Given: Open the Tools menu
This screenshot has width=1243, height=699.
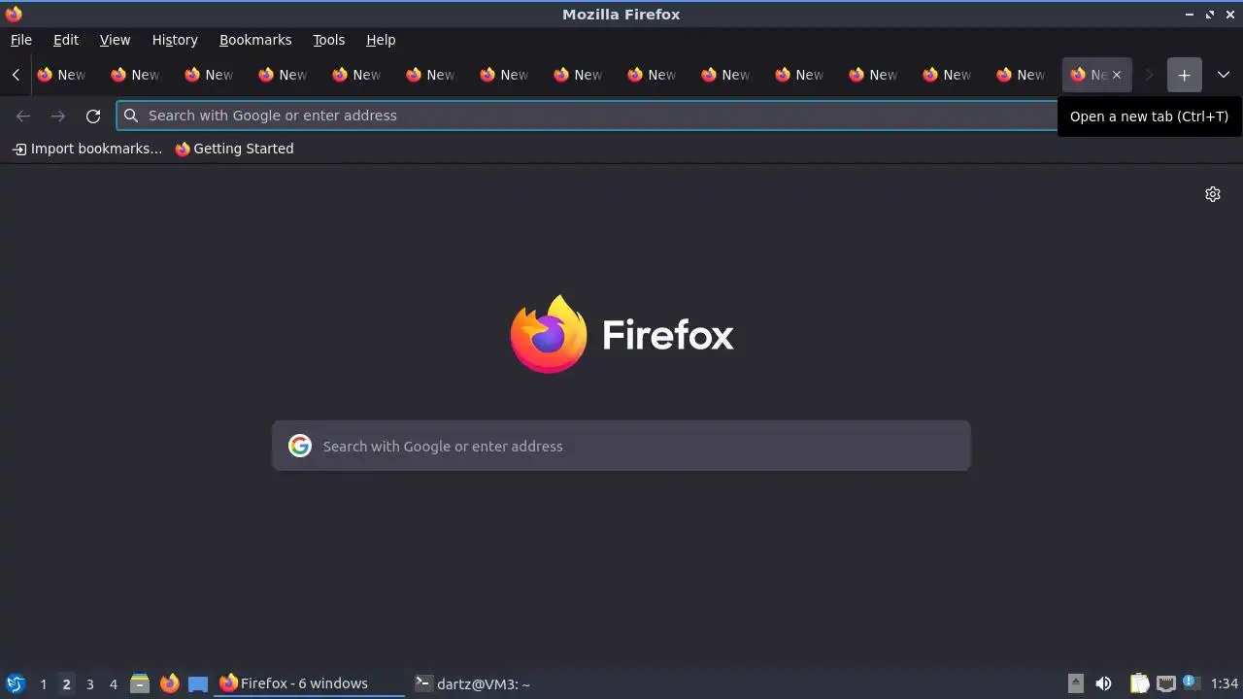Looking at the screenshot, I should [329, 40].
